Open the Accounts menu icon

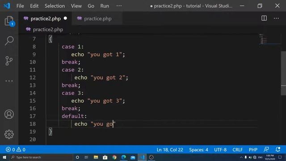click(9, 114)
